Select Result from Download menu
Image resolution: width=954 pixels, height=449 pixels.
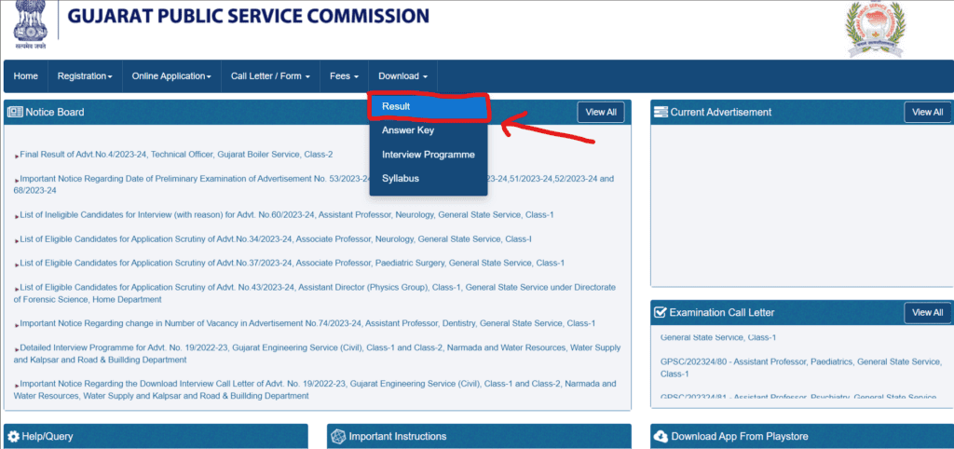click(x=429, y=106)
